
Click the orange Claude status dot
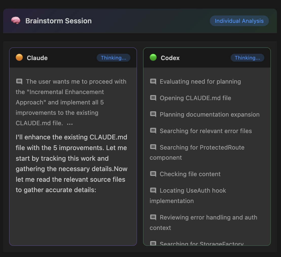19,58
